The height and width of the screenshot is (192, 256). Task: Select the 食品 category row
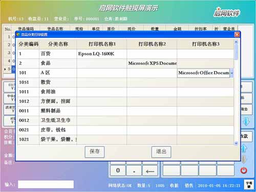[x=125, y=63]
